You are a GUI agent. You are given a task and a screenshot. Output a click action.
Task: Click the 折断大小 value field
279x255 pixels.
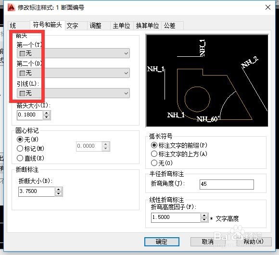(37, 191)
